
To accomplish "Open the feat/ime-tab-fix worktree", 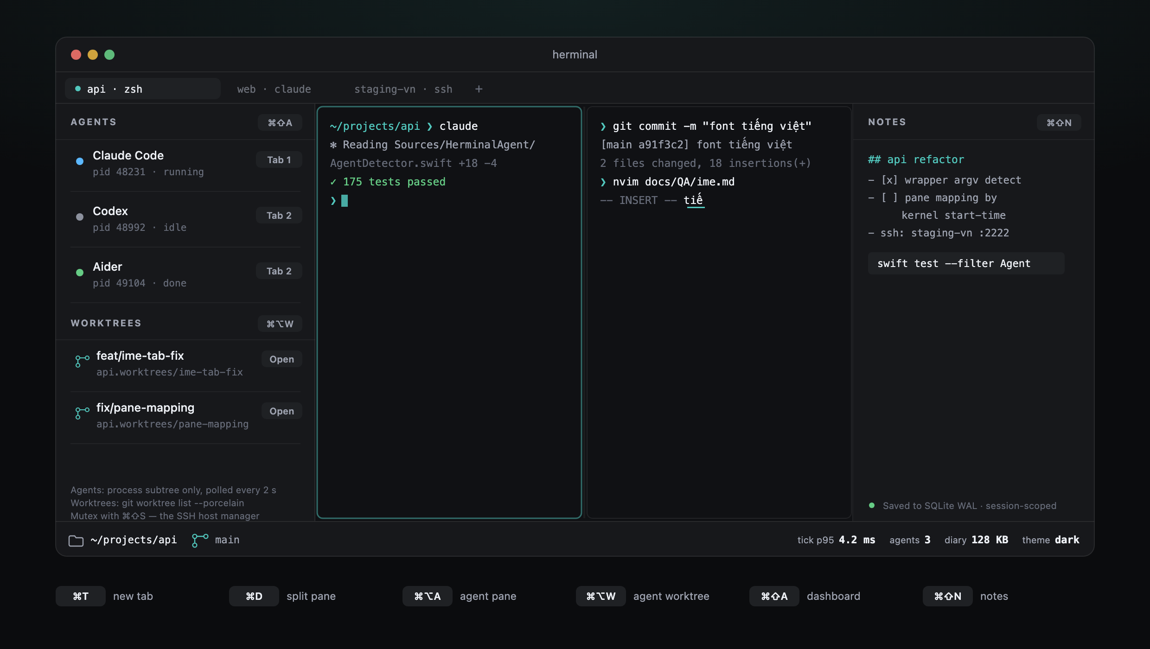I will pyautogui.click(x=282, y=359).
